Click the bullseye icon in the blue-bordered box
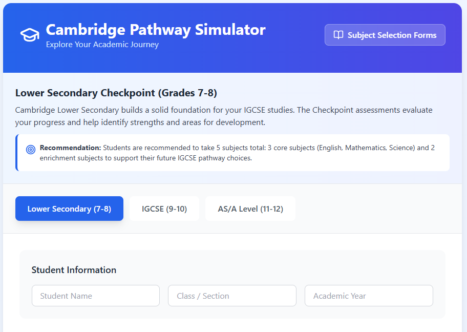Screen dimensions: 467x332 (31, 149)
